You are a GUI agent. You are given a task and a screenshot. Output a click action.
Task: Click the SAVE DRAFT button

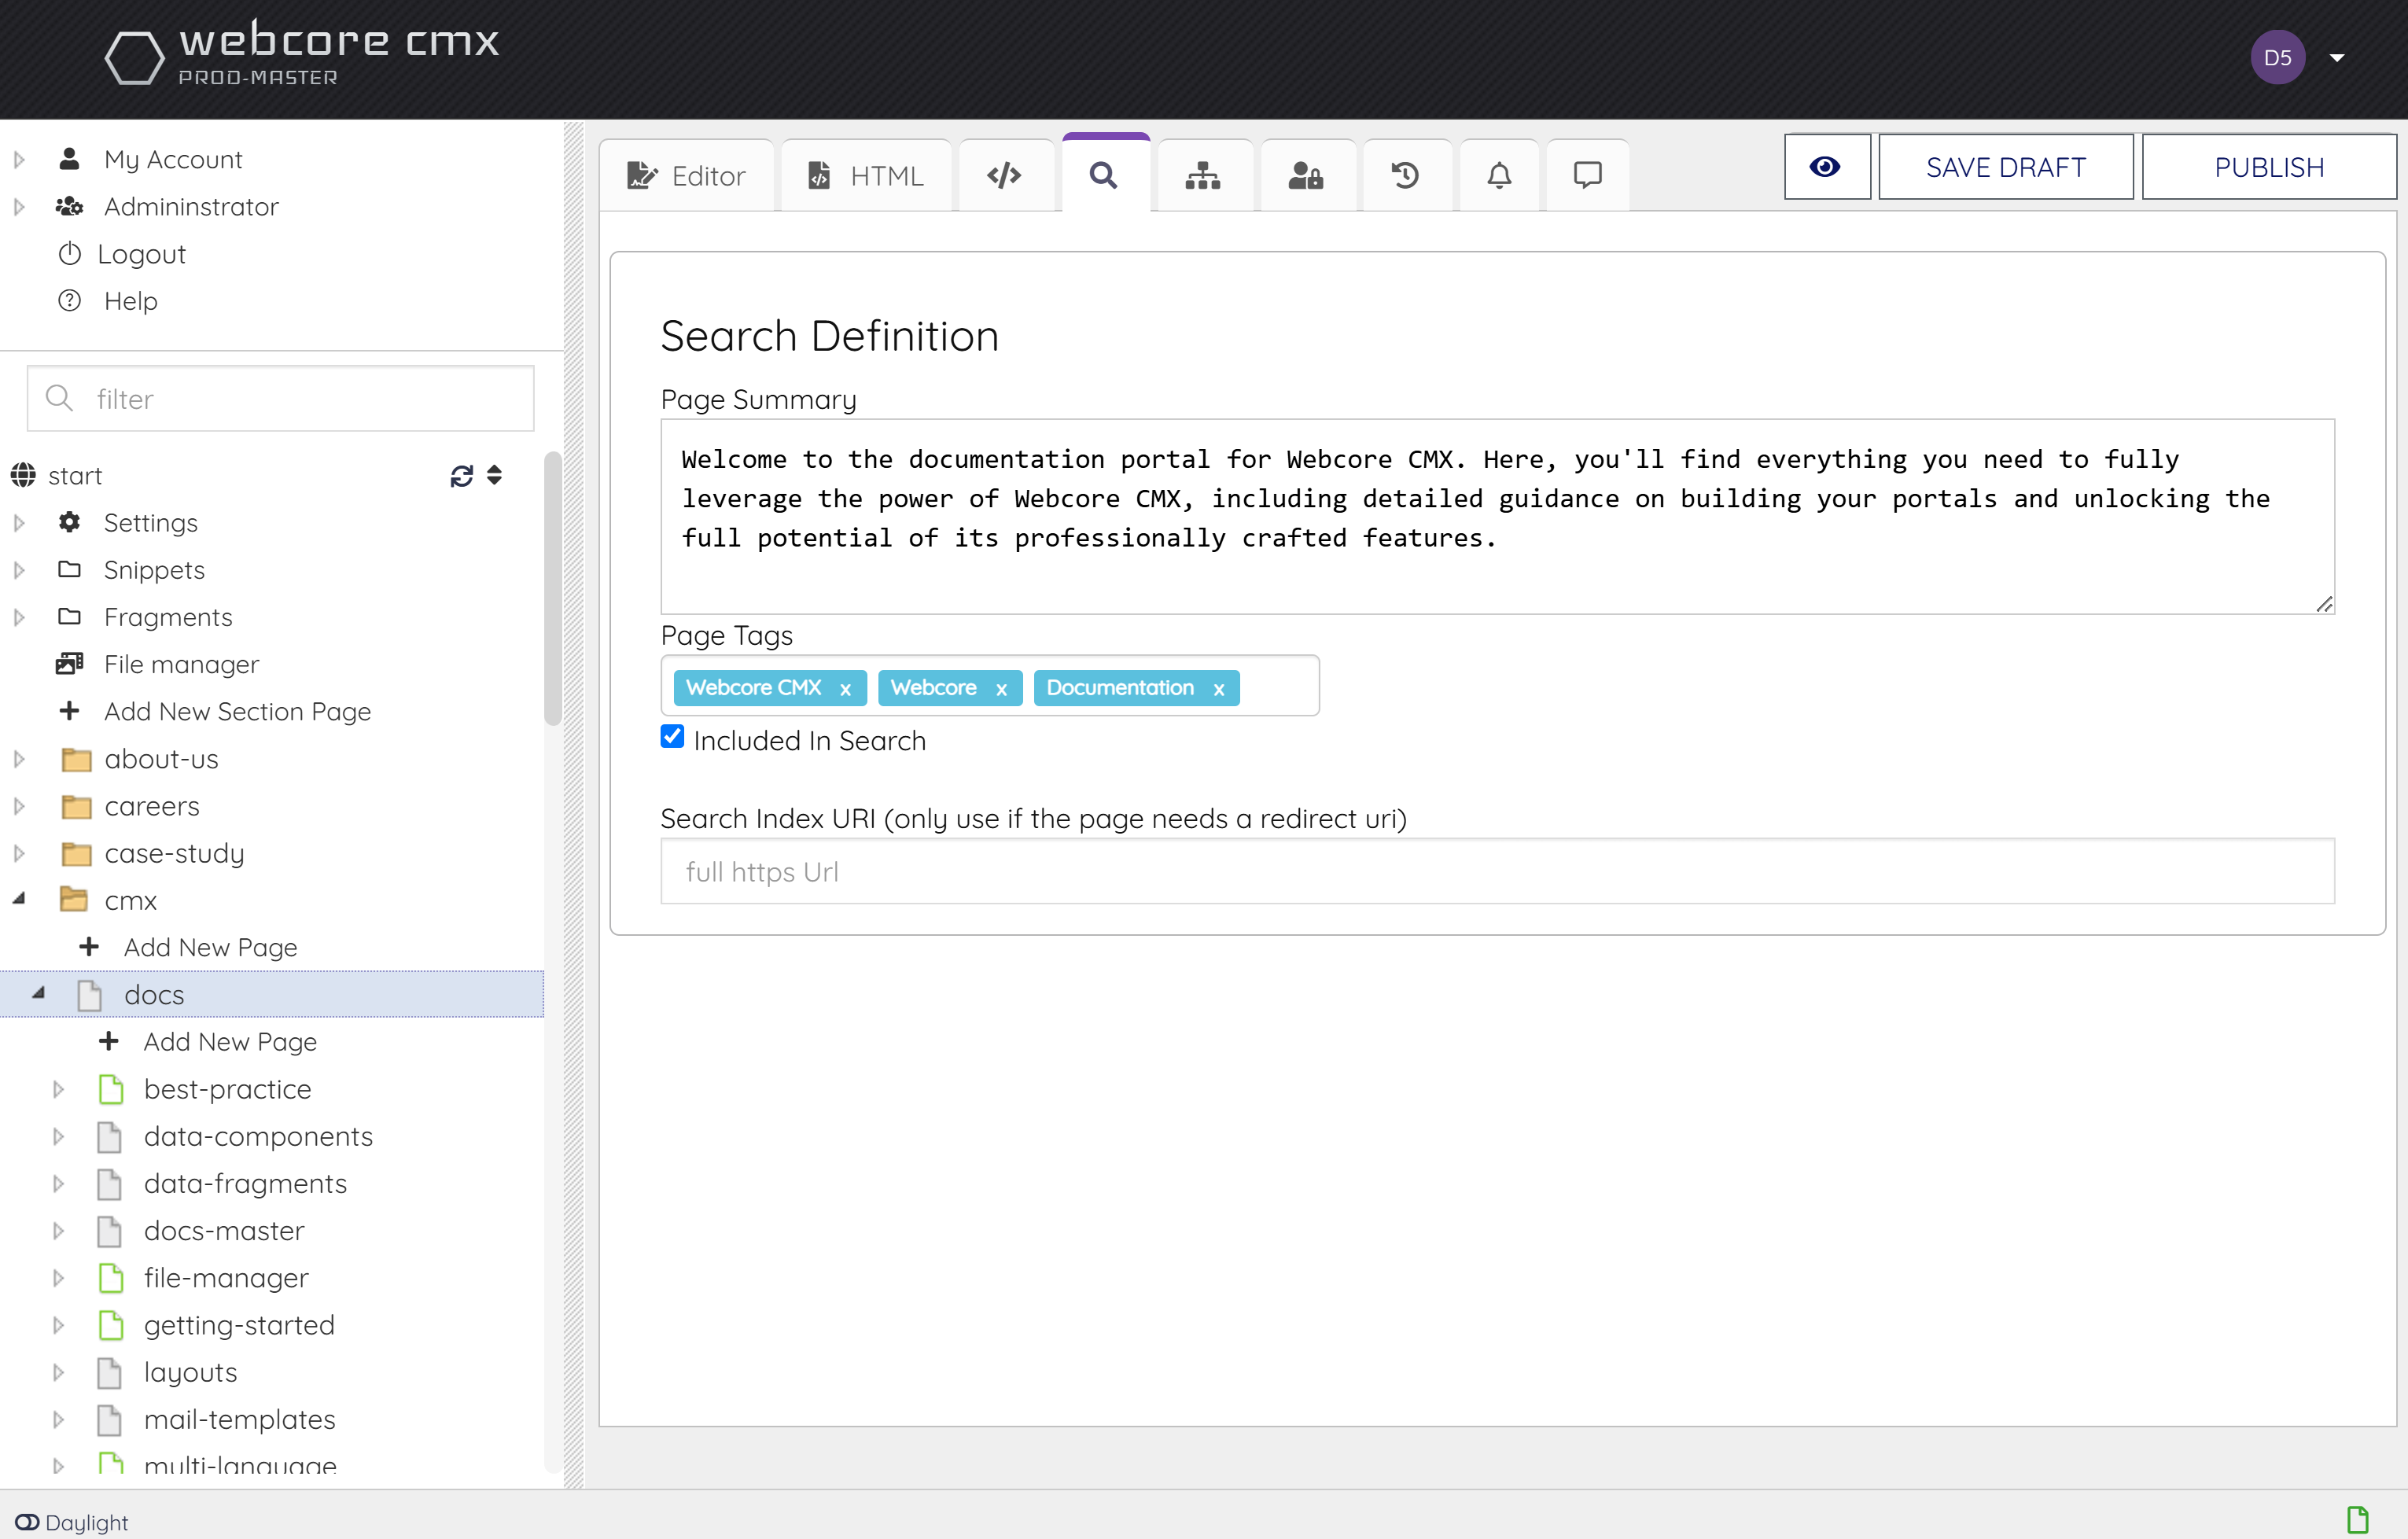2006,167
